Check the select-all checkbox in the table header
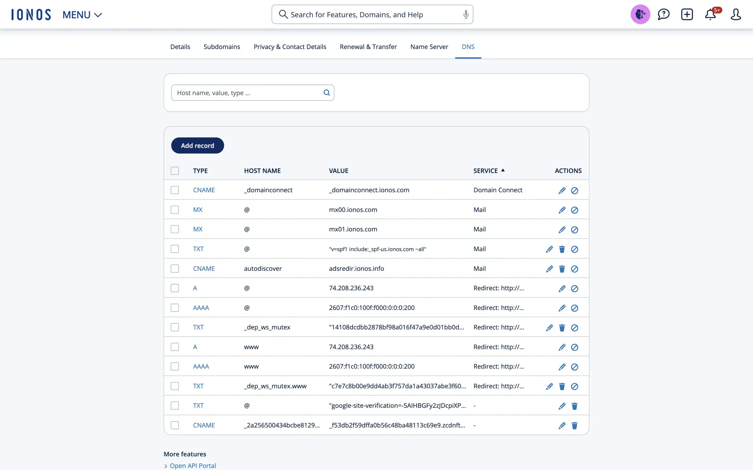The width and height of the screenshot is (753, 470). click(x=175, y=171)
